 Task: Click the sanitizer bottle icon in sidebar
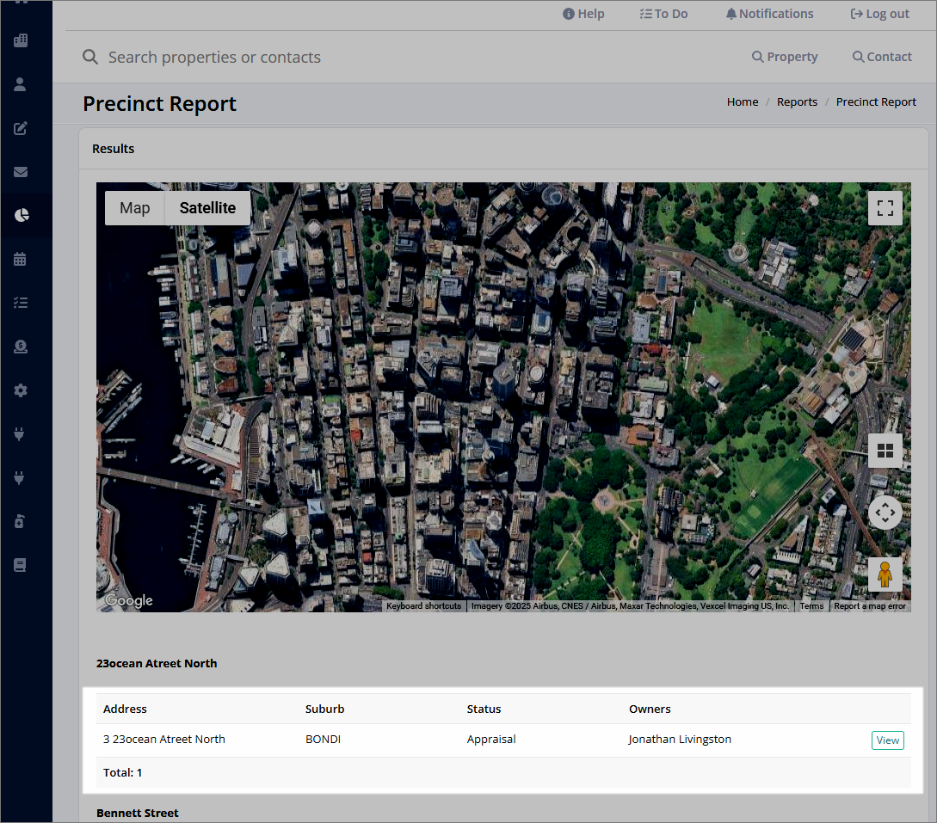pos(19,521)
